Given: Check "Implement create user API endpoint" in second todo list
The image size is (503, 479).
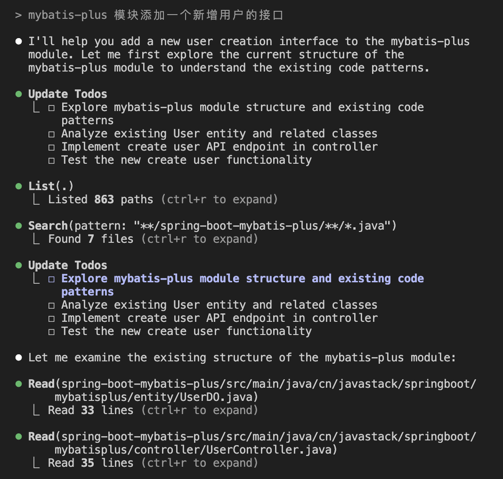Looking at the screenshot, I should coord(51,319).
